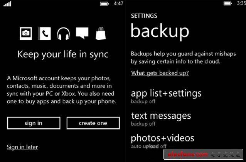The width and height of the screenshot is (246, 162).
Task: Click the sign in button
Action: coord(34,123)
